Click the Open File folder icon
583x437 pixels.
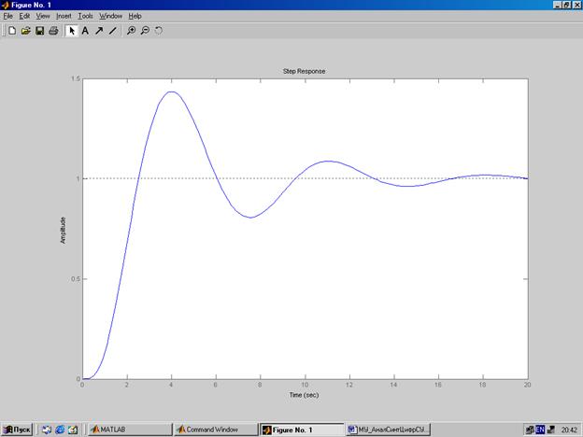tap(25, 30)
